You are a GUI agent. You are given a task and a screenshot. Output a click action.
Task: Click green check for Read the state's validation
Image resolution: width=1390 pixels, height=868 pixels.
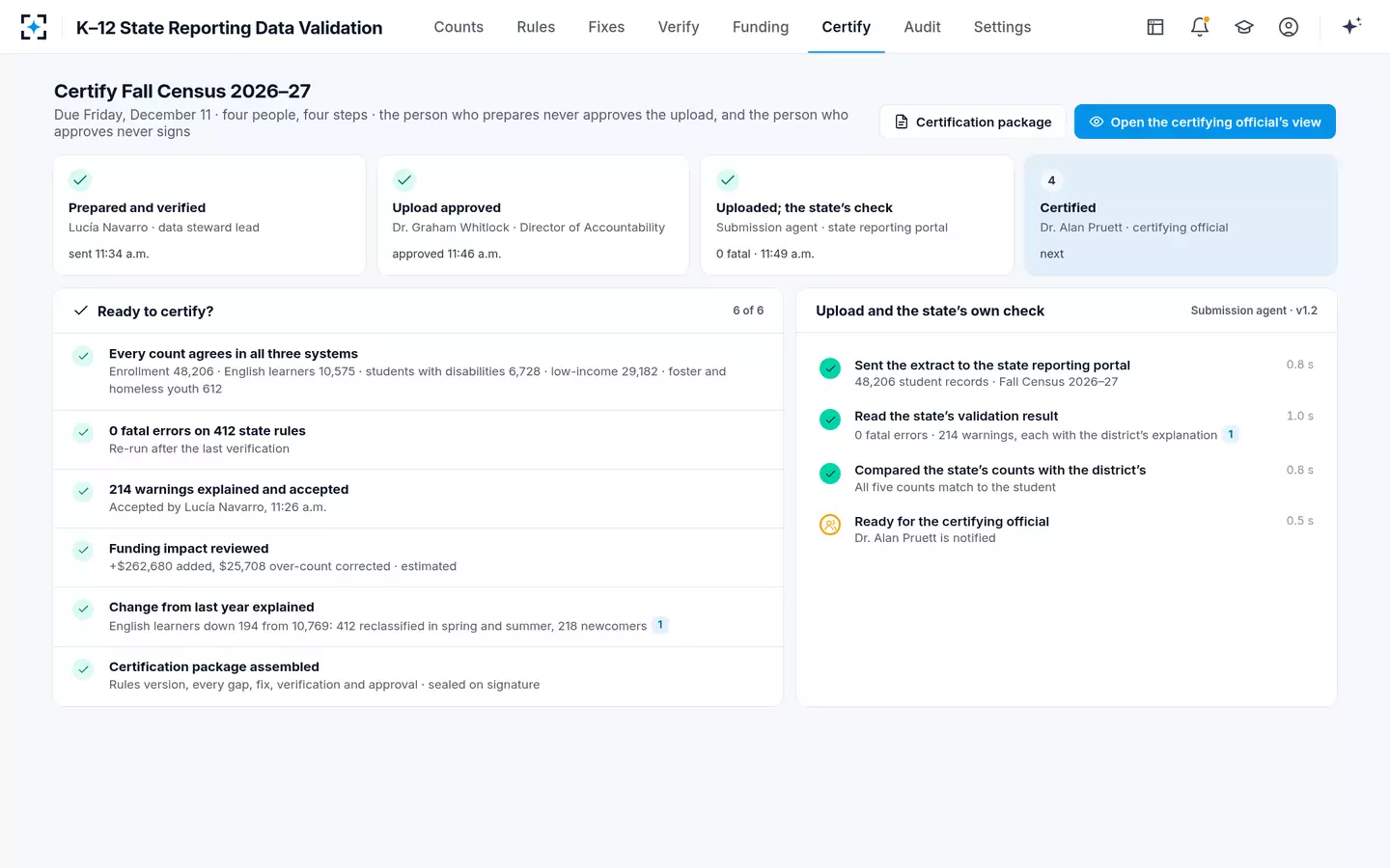point(830,420)
